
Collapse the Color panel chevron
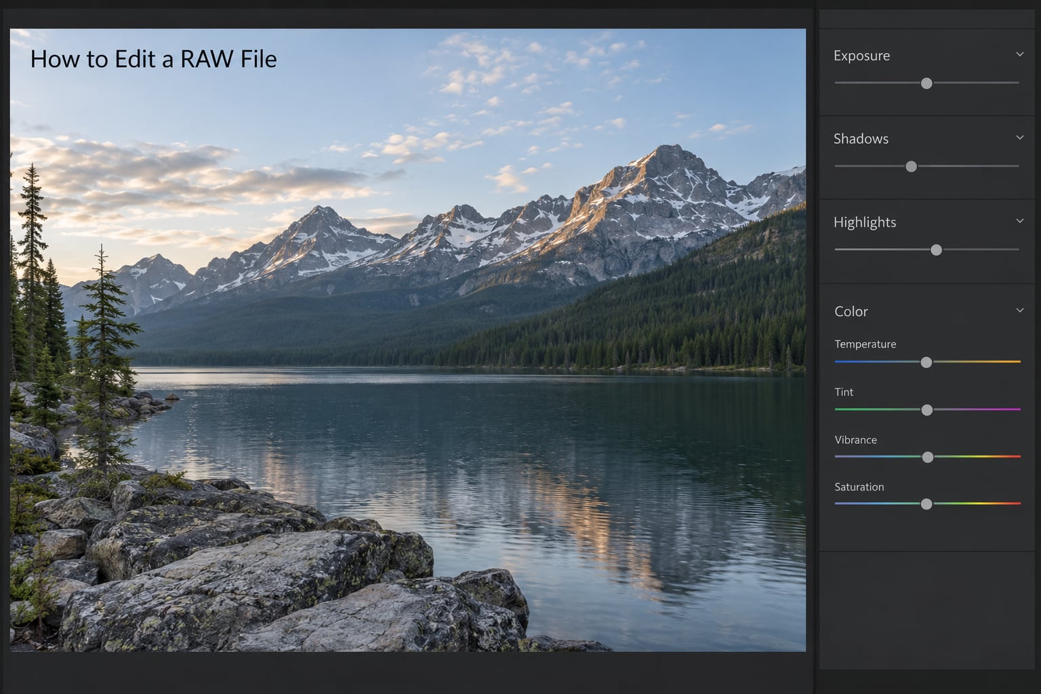pyautogui.click(x=1019, y=310)
